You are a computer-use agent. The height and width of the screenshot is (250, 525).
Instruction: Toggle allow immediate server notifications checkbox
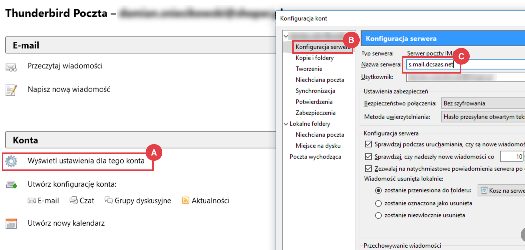(368, 168)
